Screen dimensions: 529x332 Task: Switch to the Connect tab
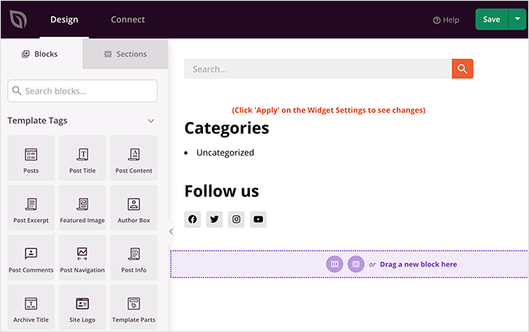[128, 19]
